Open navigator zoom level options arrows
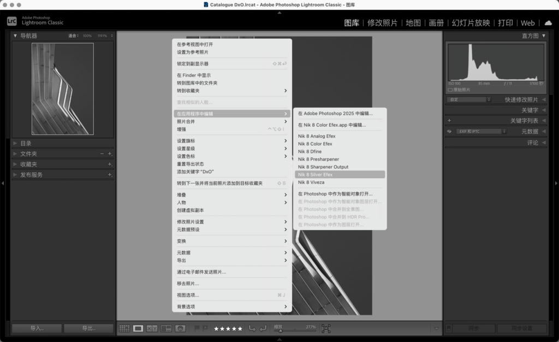Screen dimensions: 559x342 click(112, 36)
